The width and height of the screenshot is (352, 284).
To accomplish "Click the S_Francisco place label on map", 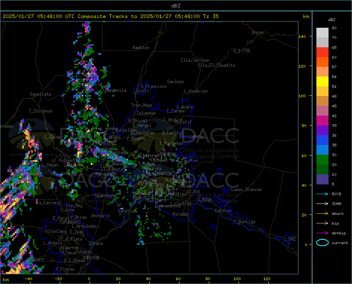I will click(154, 86).
